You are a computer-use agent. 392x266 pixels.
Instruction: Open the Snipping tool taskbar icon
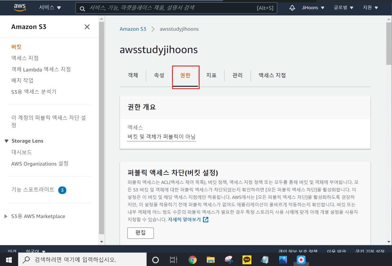pyautogui.click(x=229, y=260)
